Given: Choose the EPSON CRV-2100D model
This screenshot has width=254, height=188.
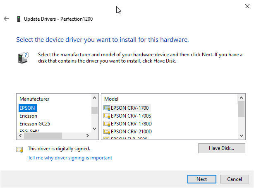Looking at the screenshot, I should (131, 131).
